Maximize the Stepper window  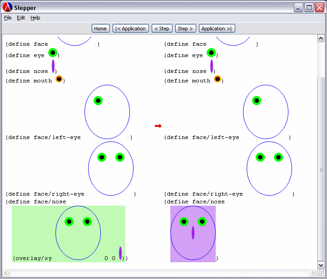[x=309, y=8]
